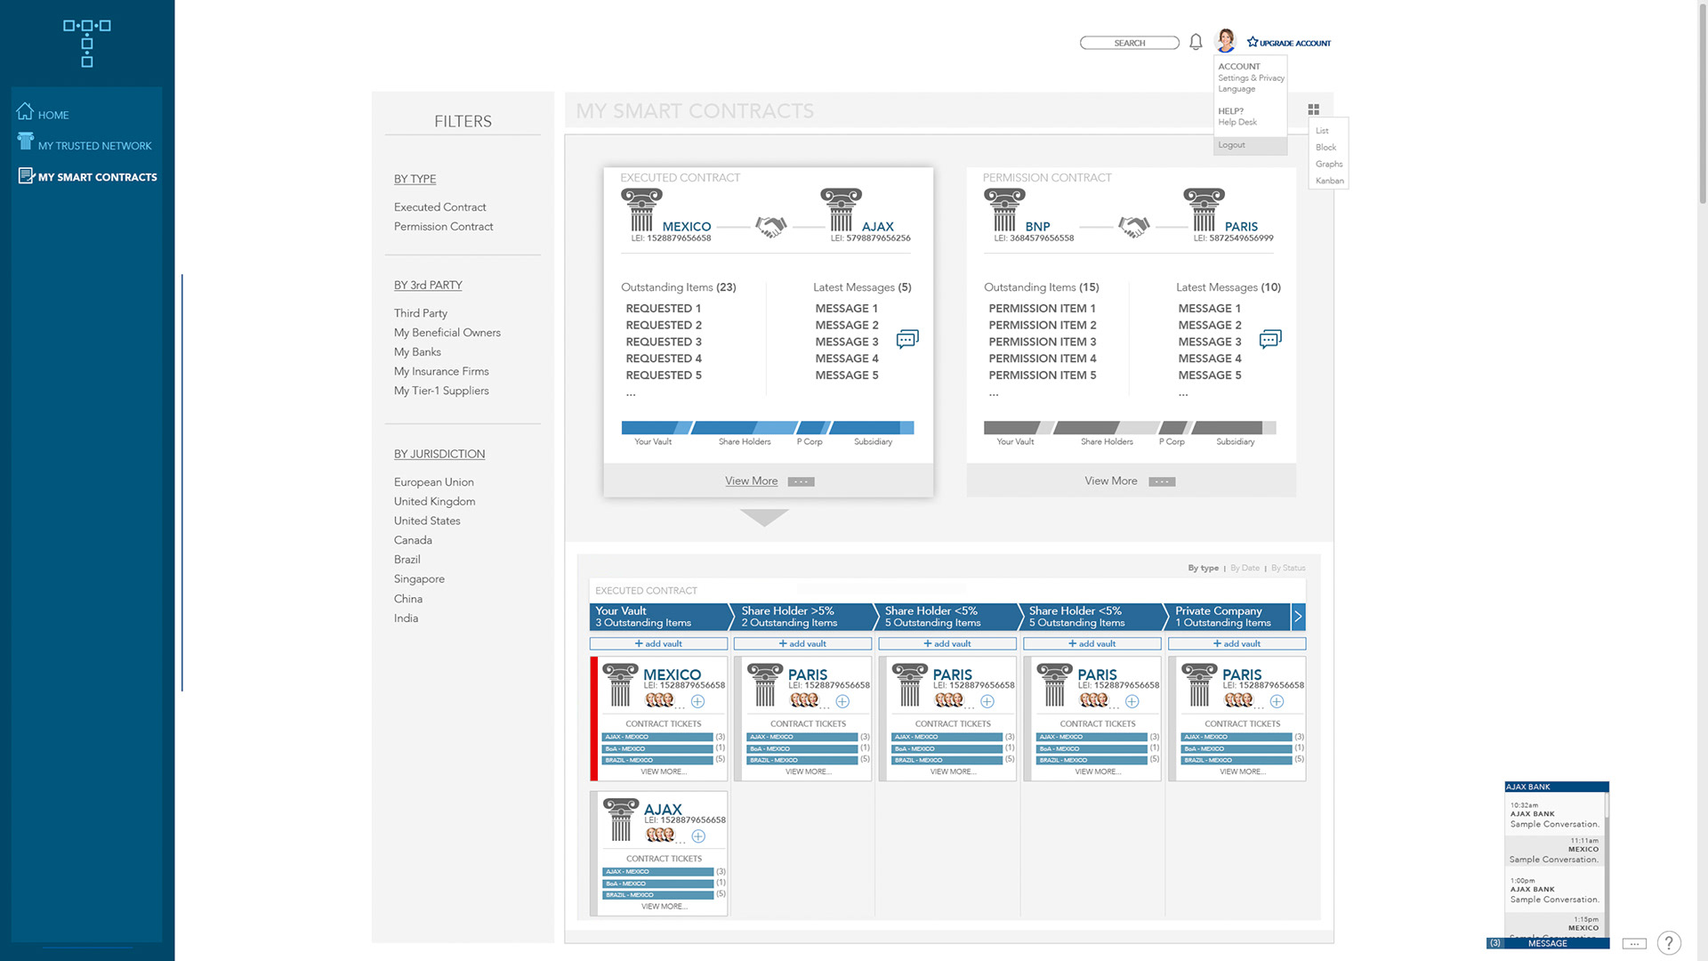This screenshot has height=961, width=1708.
Task: Click the Home icon in sidebar
Action: pyautogui.click(x=25, y=112)
